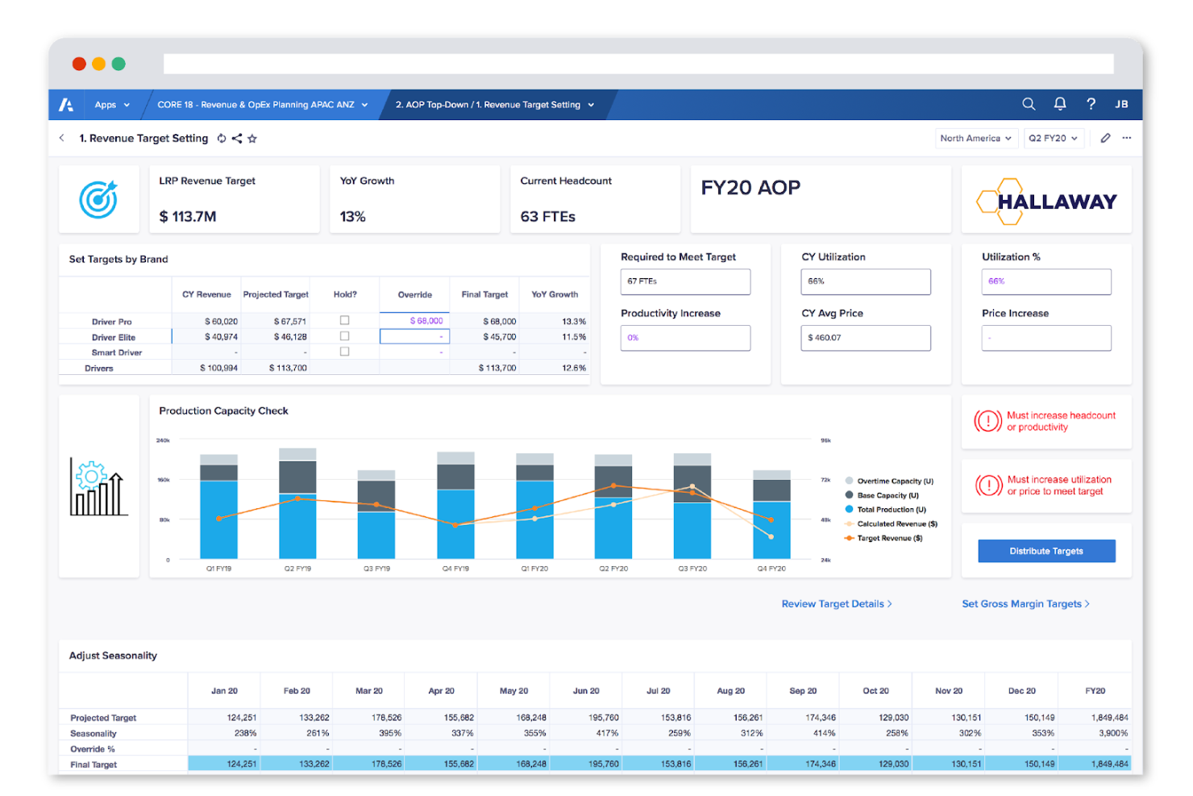The image size is (1193, 796).
Task: Expand CORE 18 Revenue & OpEx Planning dropdown
Action: coord(263,105)
